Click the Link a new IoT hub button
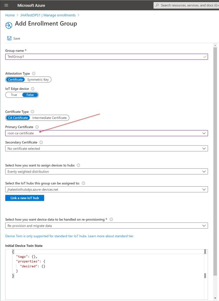 [25, 198]
